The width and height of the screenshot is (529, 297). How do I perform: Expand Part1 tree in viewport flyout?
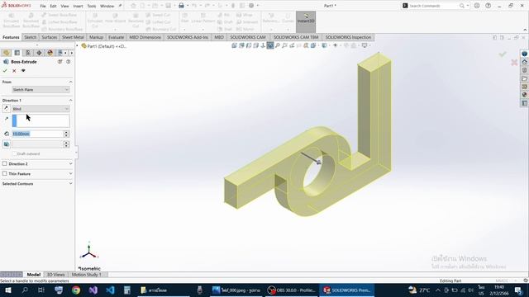pos(77,46)
